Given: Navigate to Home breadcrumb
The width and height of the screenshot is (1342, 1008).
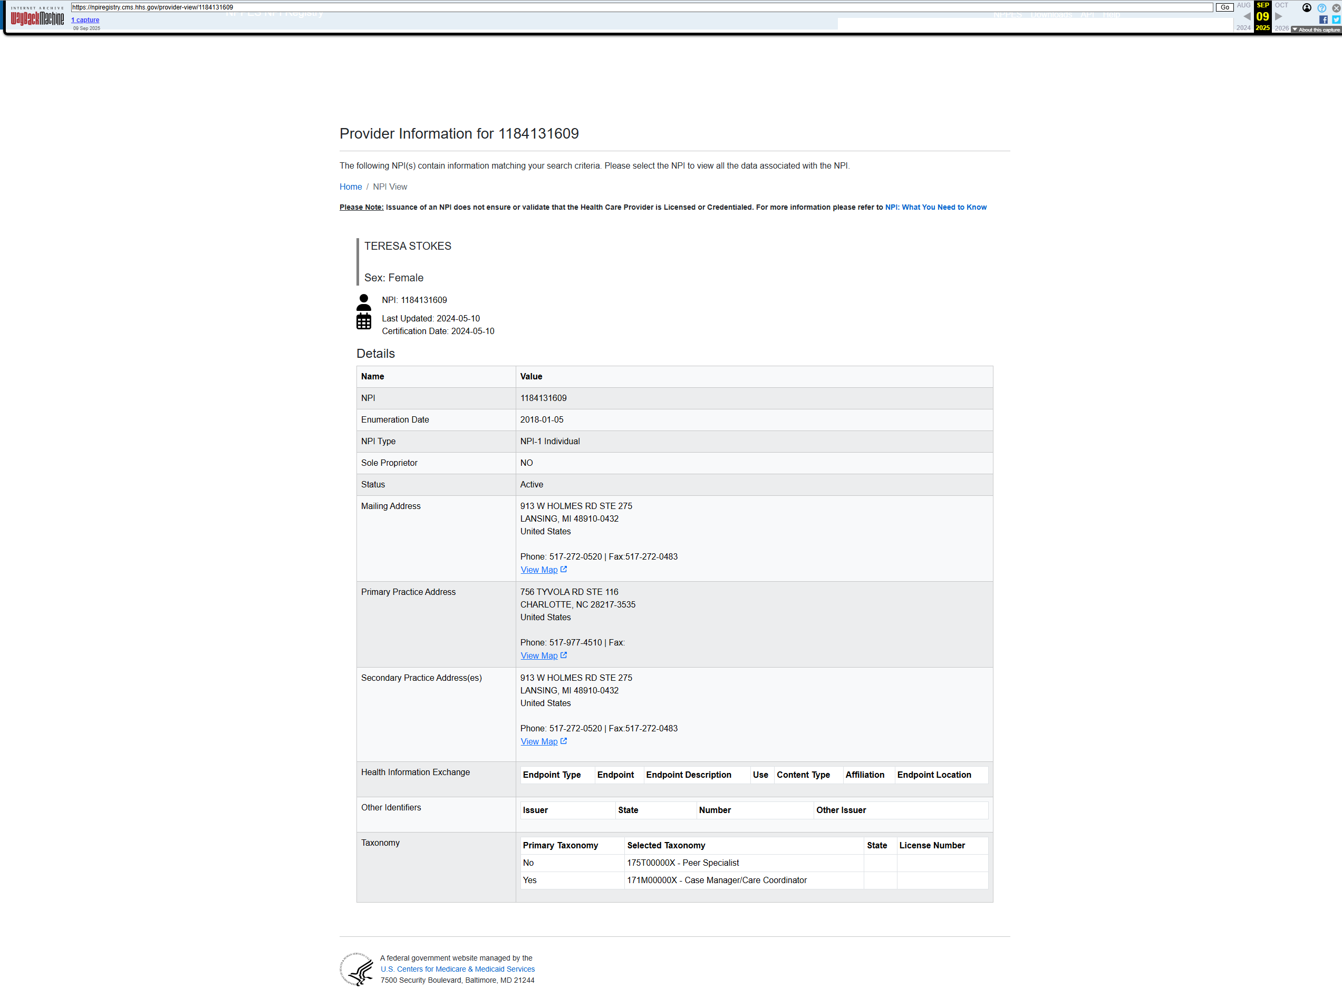Looking at the screenshot, I should 350,187.
